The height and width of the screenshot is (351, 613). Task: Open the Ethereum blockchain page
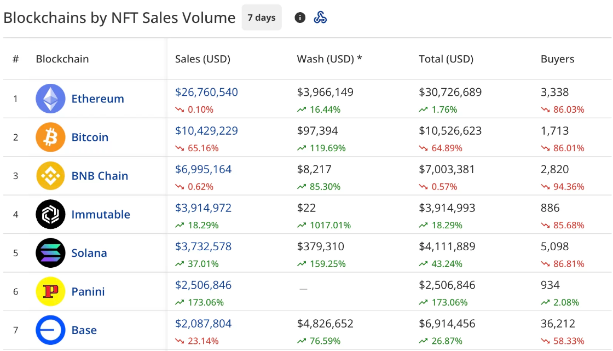97,99
